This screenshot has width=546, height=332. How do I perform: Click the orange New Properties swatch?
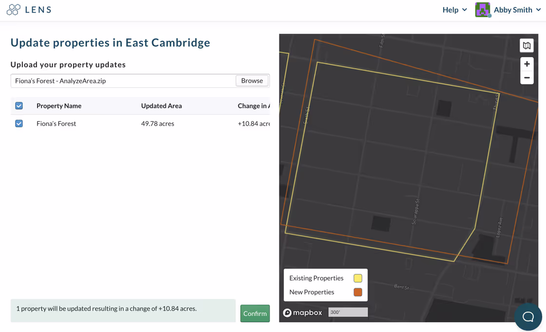tap(358, 292)
